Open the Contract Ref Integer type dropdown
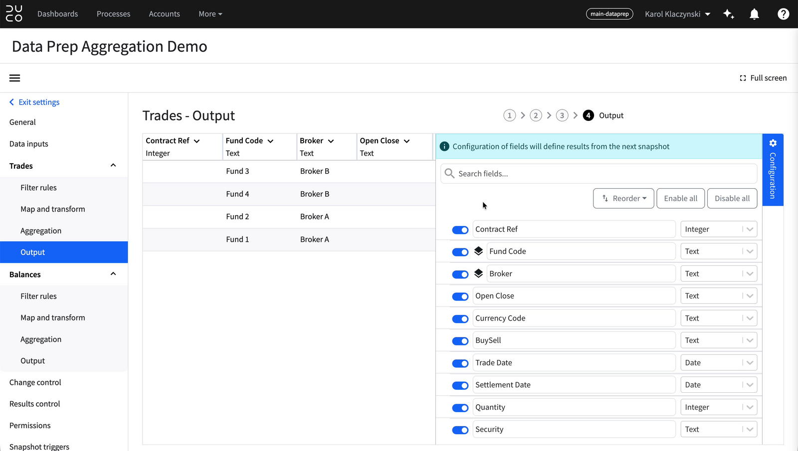This screenshot has height=451, width=798. point(719,229)
